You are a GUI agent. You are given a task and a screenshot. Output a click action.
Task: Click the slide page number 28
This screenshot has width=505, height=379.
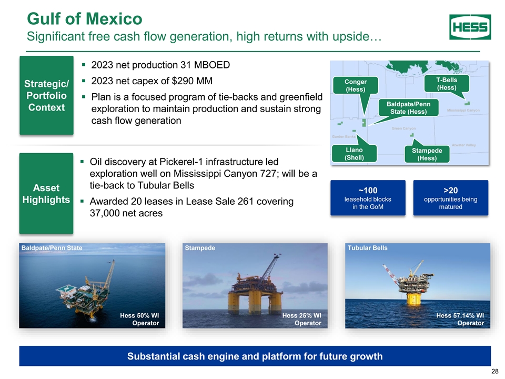494,372
